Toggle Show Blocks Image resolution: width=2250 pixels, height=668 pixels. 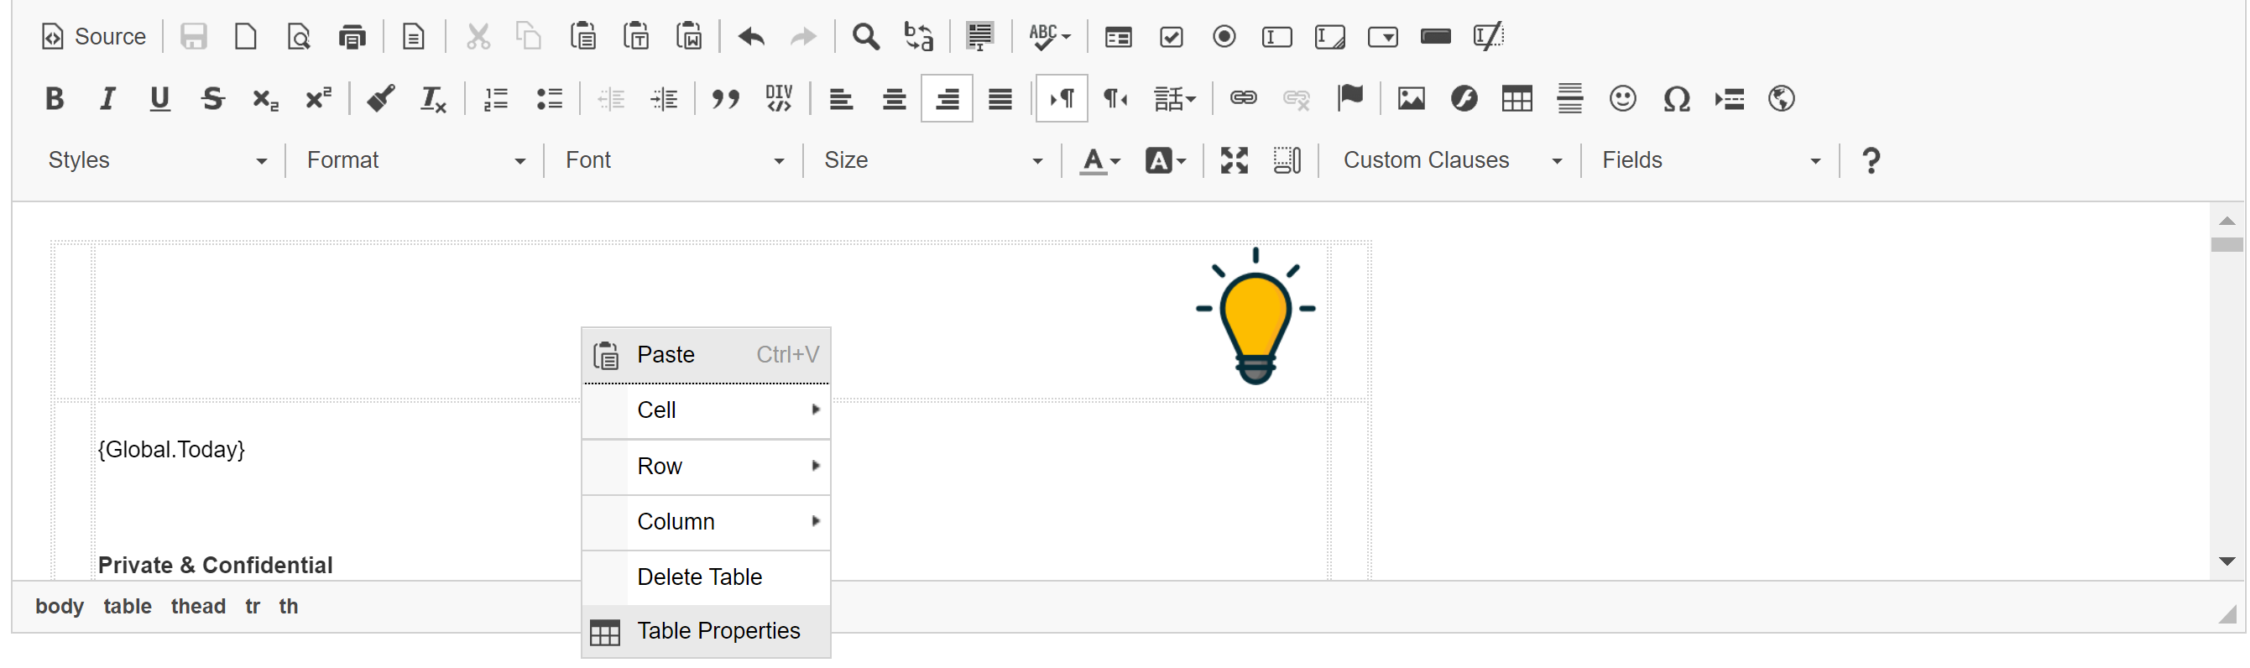tap(1287, 160)
